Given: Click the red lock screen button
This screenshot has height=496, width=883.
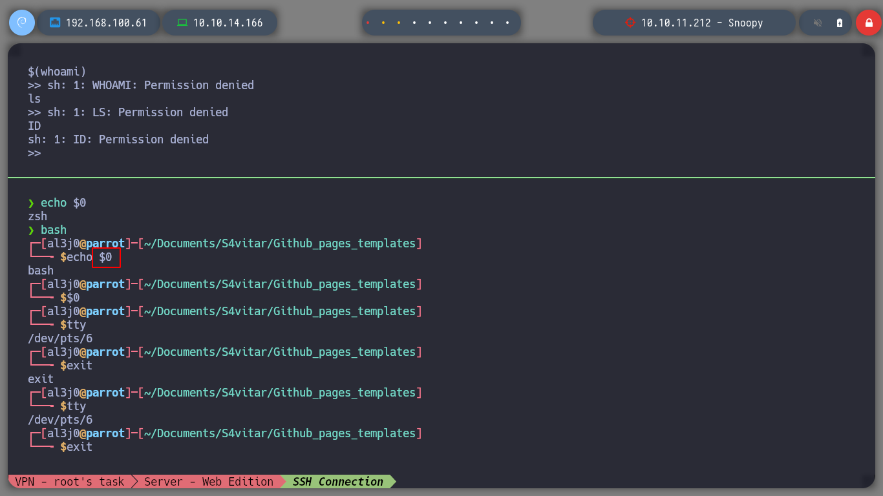Looking at the screenshot, I should click(x=868, y=23).
